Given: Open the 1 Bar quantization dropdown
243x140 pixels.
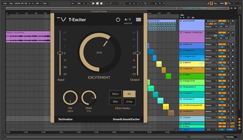Looking at the screenshot, I should click(46, 3).
